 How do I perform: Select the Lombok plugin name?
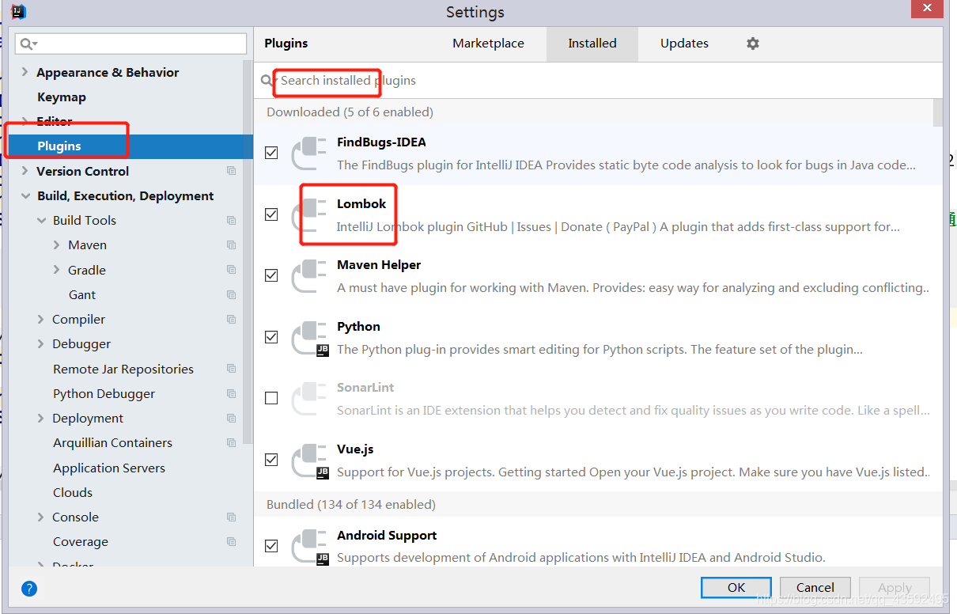pyautogui.click(x=361, y=203)
